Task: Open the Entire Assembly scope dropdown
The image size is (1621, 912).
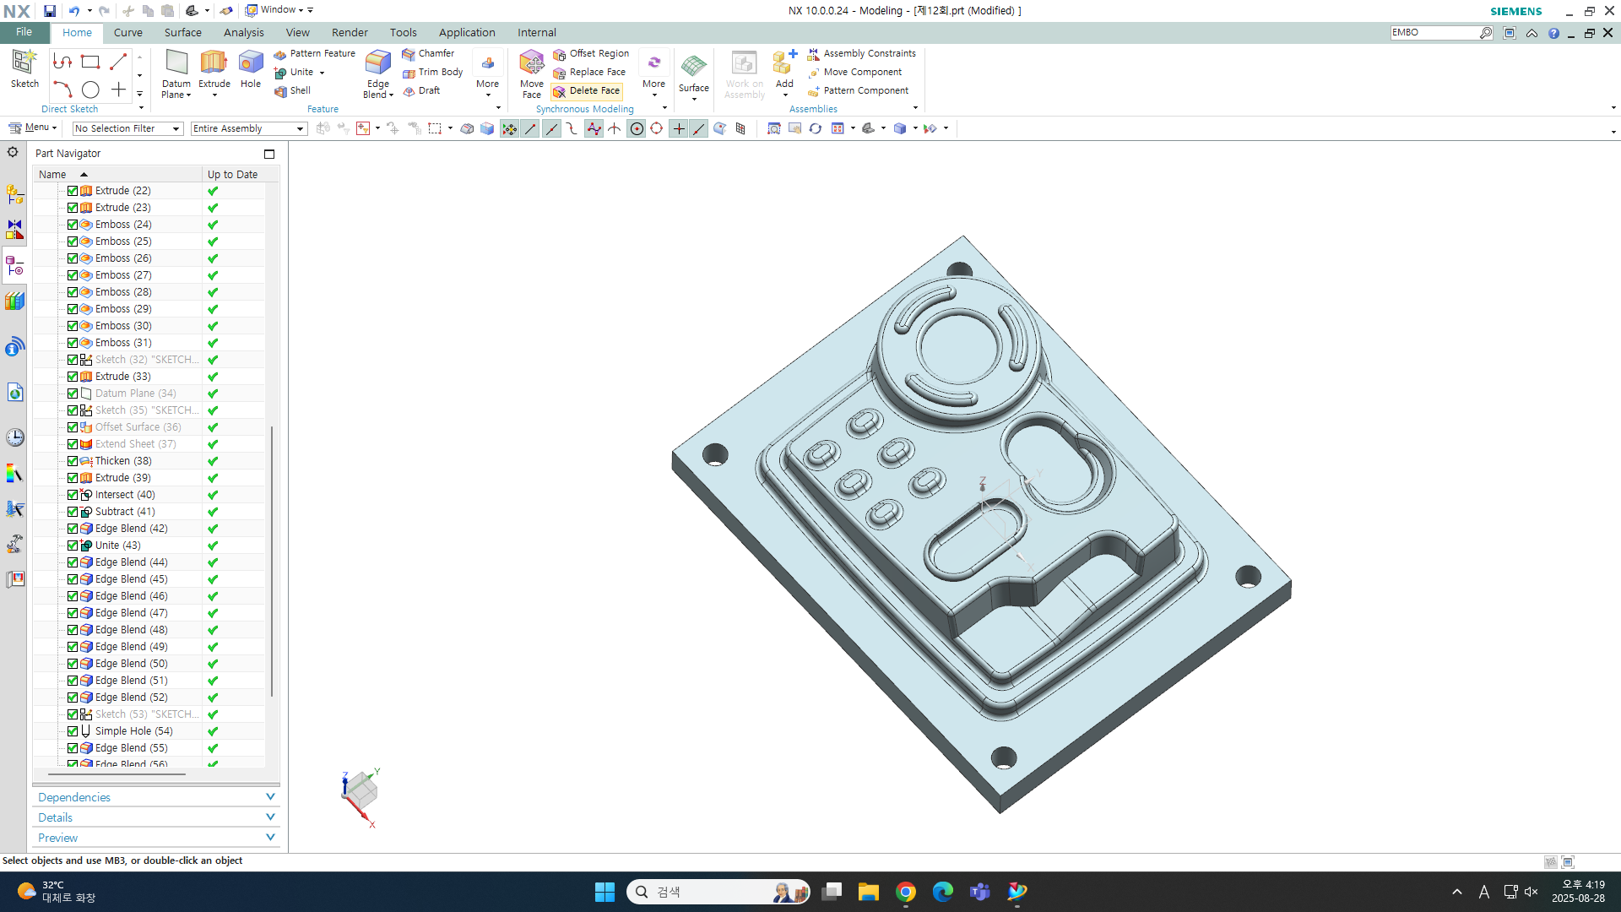Action: 248,128
